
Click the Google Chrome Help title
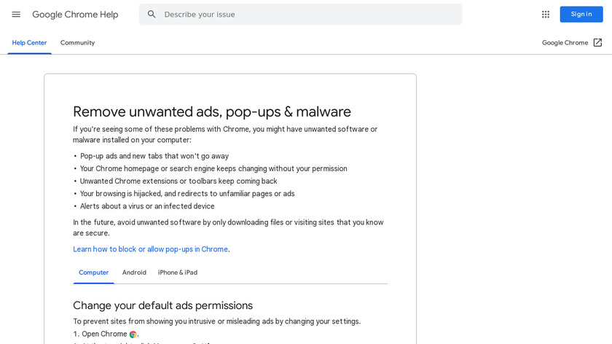[75, 15]
